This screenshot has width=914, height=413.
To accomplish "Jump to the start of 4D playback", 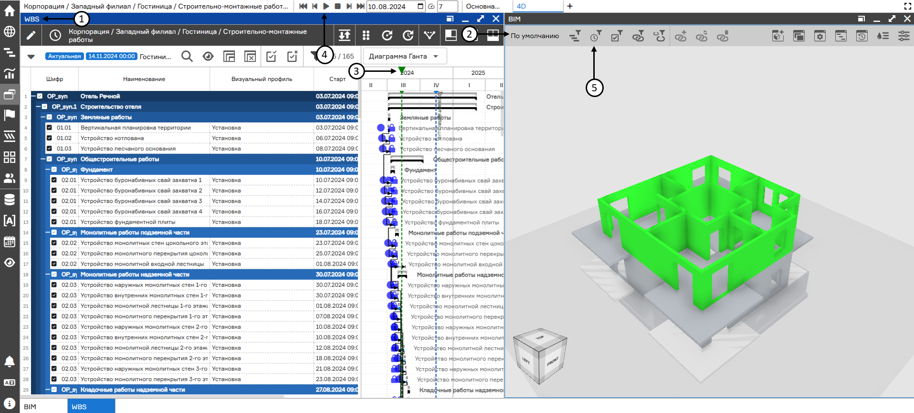I will [303, 6].
